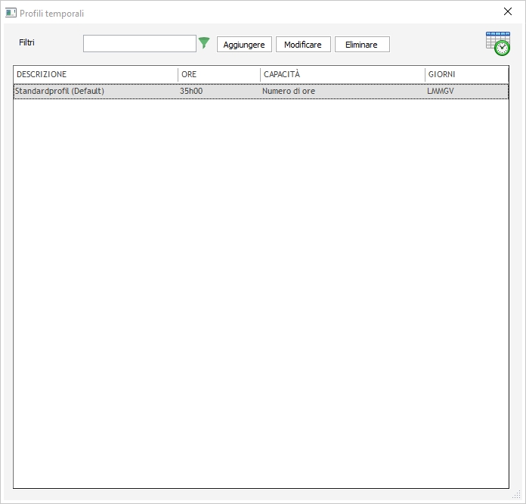This screenshot has height=504, width=526.
Task: Click the resize grip in bottom-right corner
Action: coord(517,495)
